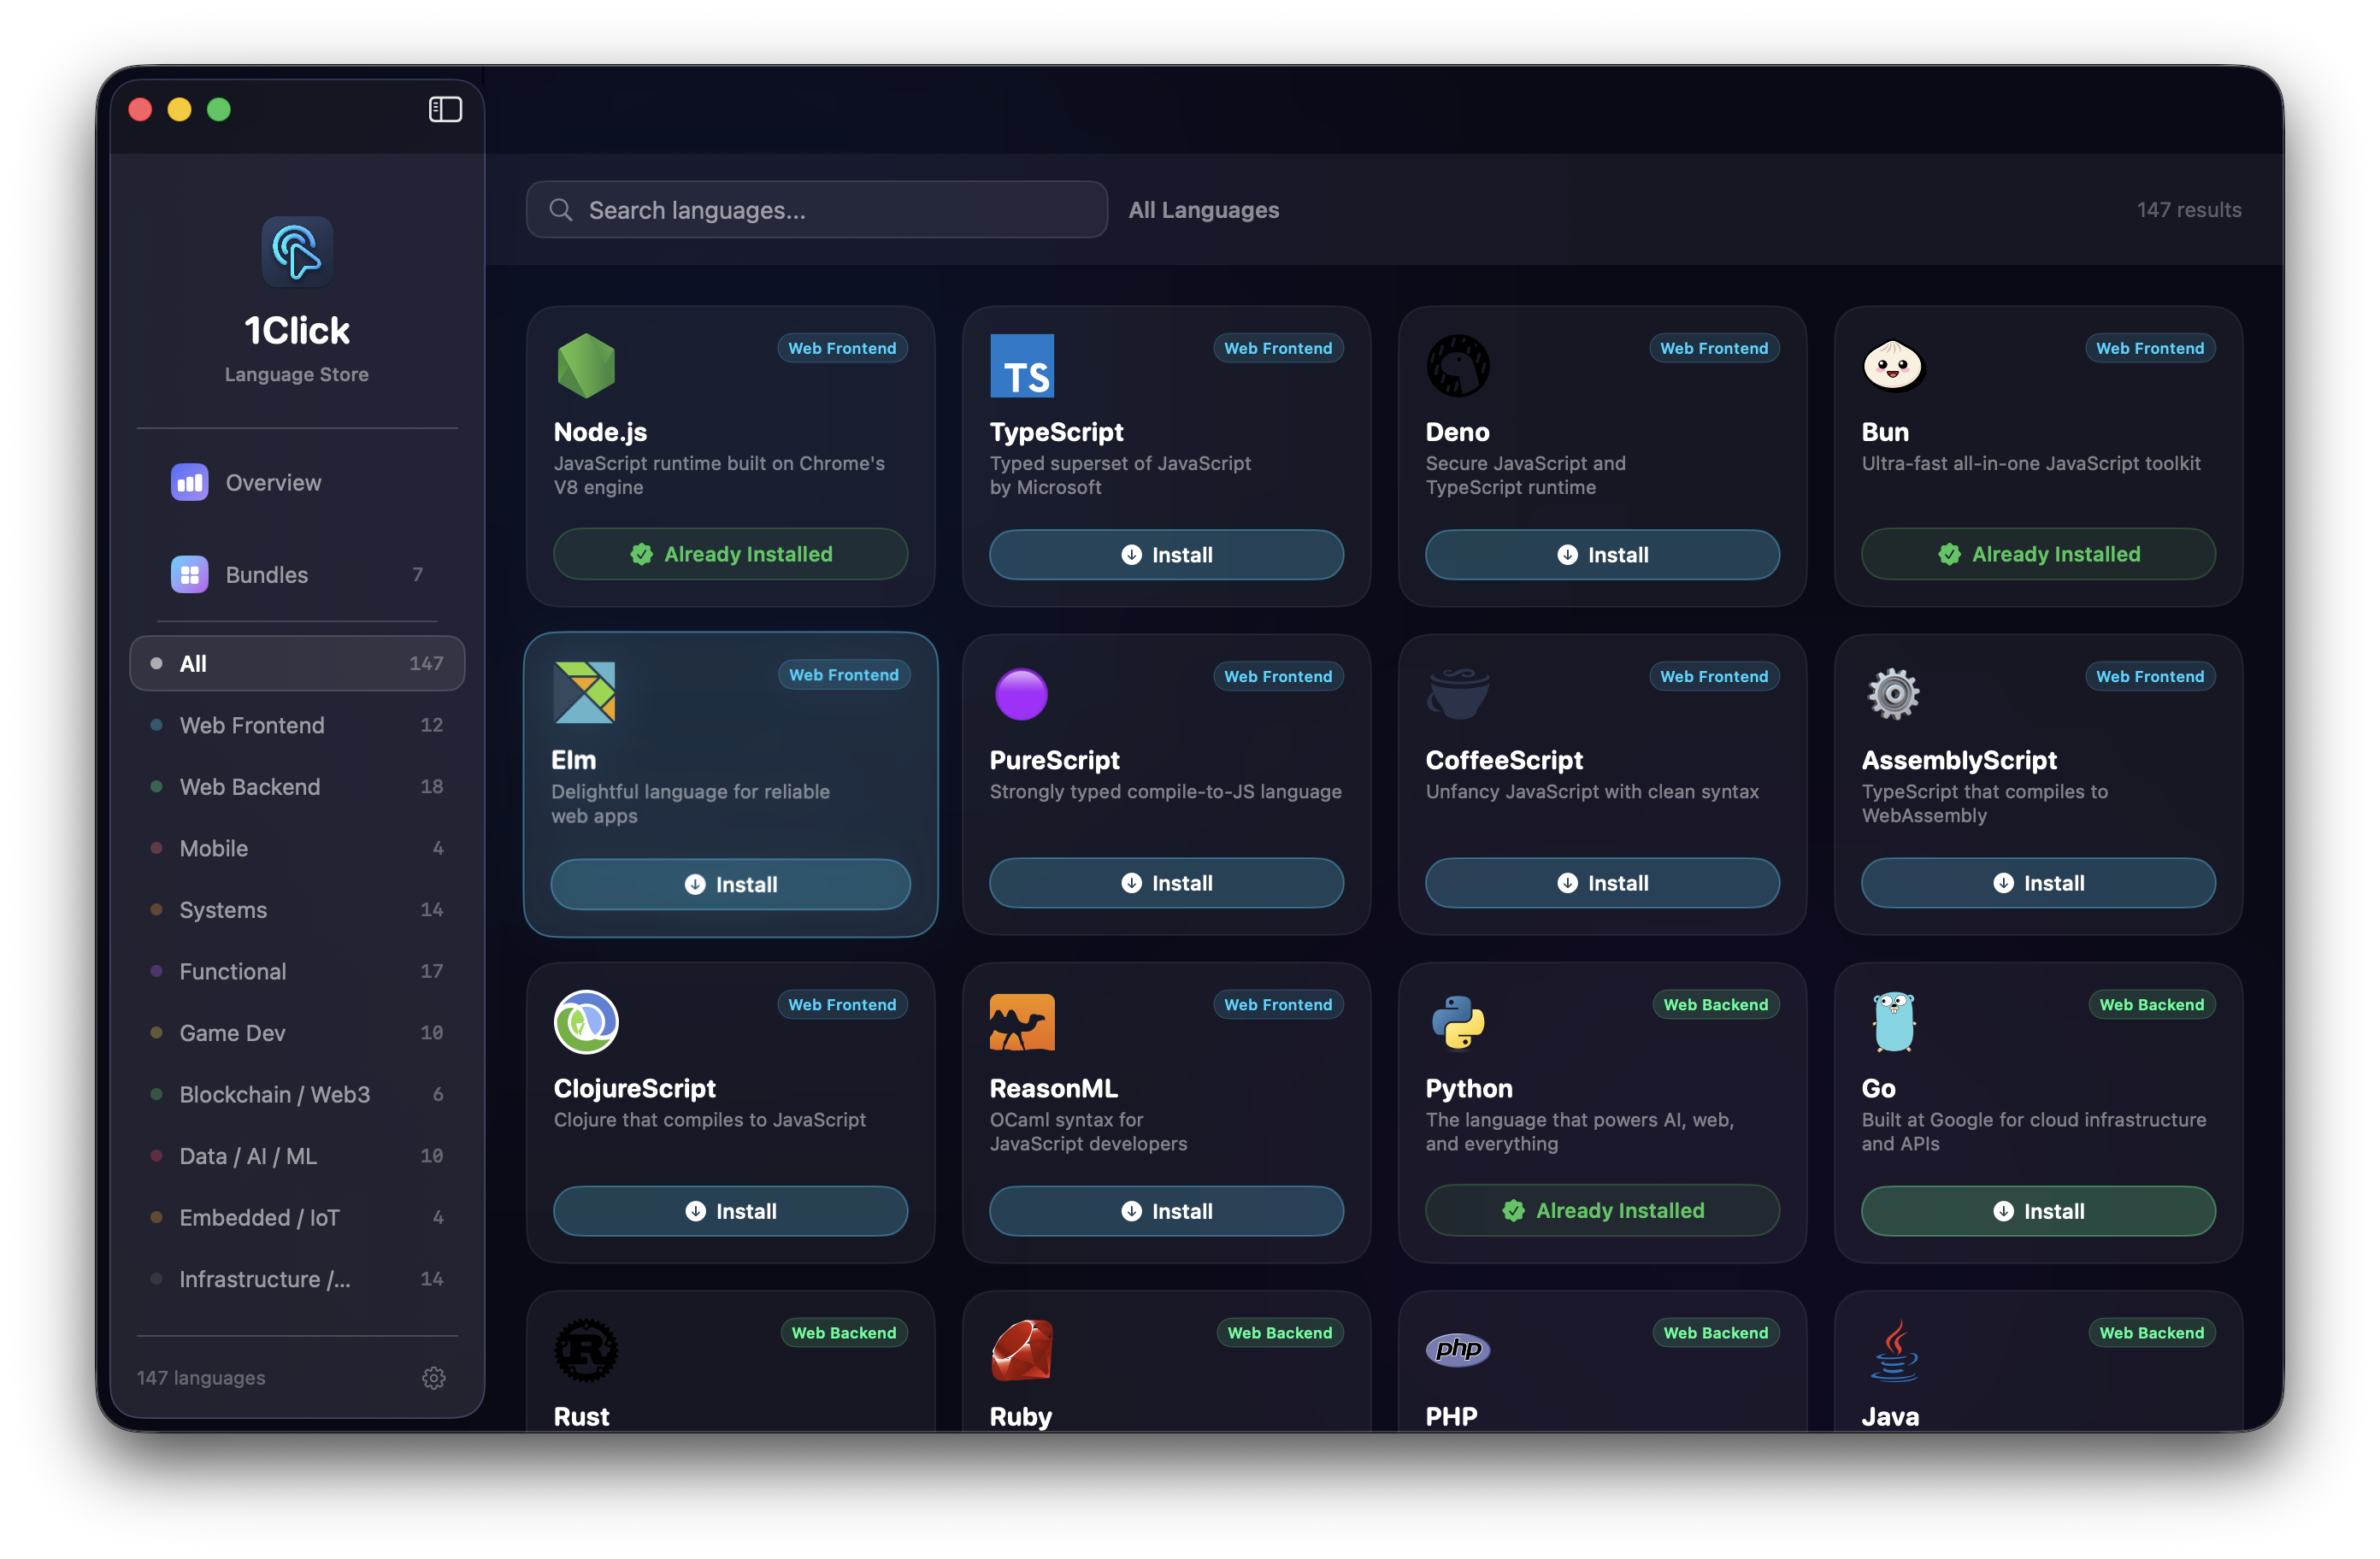Click the Deno card description text

point(1525,475)
